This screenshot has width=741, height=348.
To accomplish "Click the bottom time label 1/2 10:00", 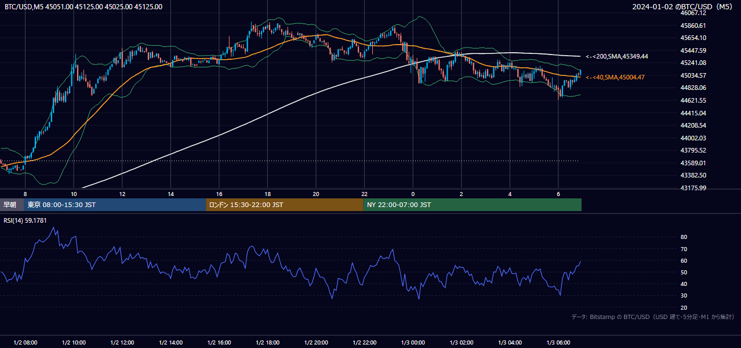I will coord(74,343).
